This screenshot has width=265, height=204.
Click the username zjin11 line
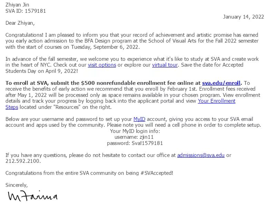point(135,137)
